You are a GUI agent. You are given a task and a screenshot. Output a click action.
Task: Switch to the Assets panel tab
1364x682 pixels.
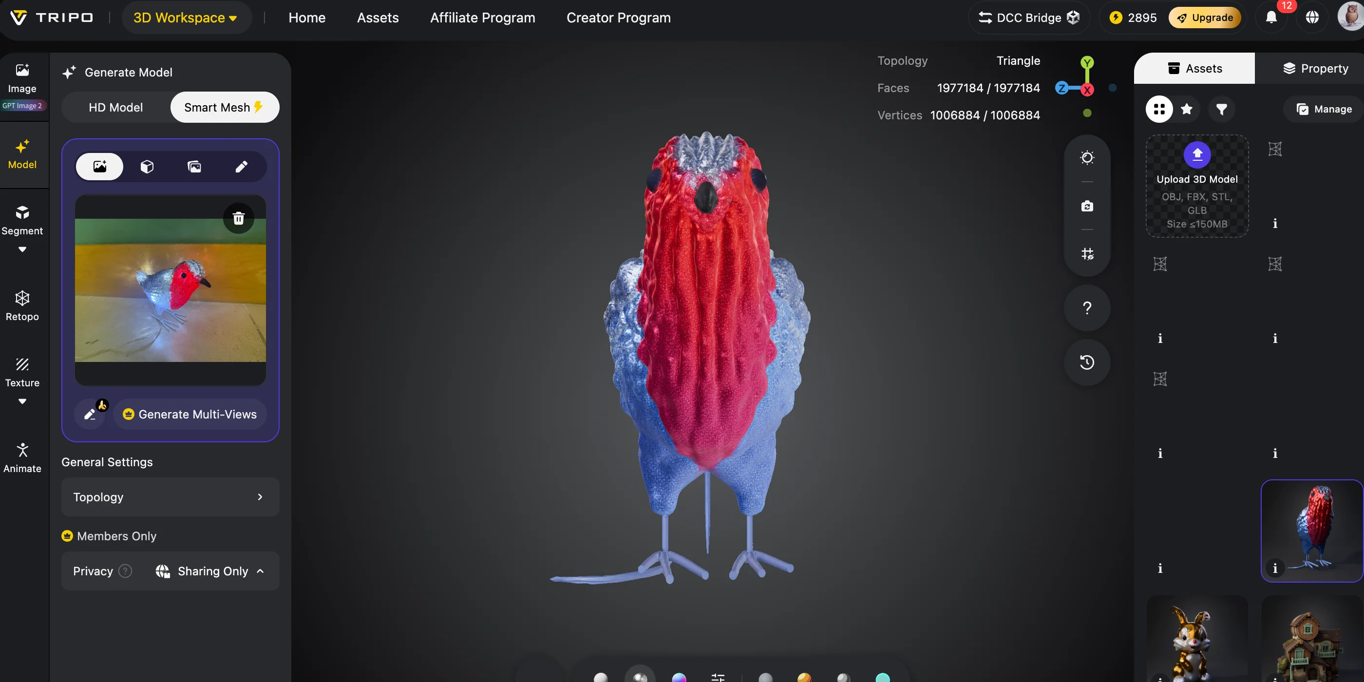click(x=1194, y=68)
